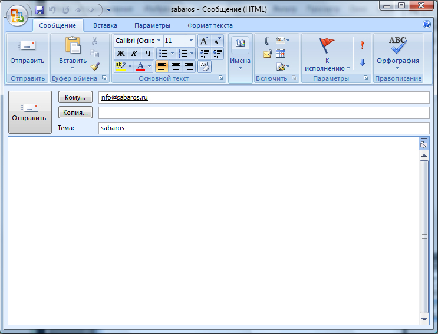Open highlight color dropdown arrow

(130, 67)
